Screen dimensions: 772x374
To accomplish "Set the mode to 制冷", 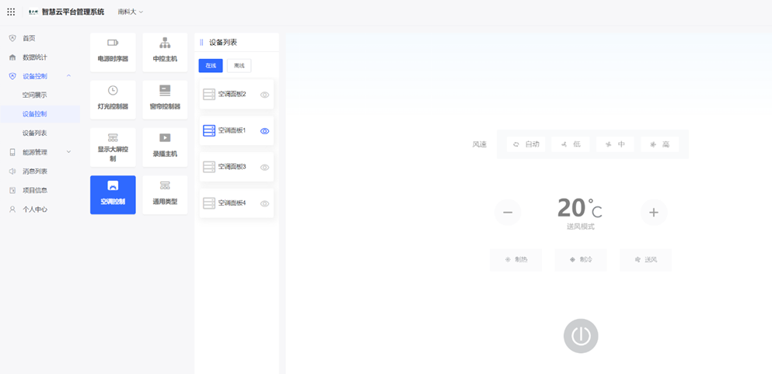I will [581, 260].
